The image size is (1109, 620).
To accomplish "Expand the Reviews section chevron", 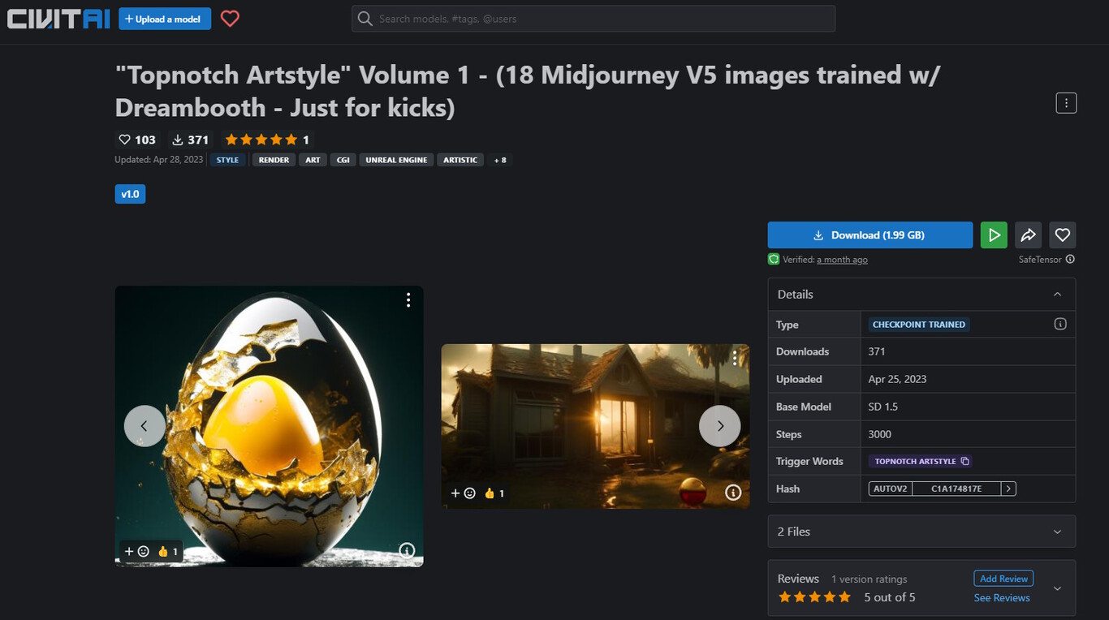I will click(1057, 588).
